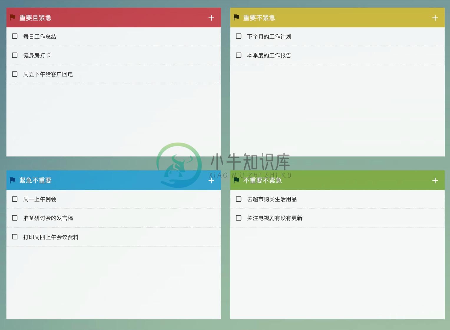Open the task 周一上午例会
This screenshot has width=450, height=330.
[x=40, y=199]
